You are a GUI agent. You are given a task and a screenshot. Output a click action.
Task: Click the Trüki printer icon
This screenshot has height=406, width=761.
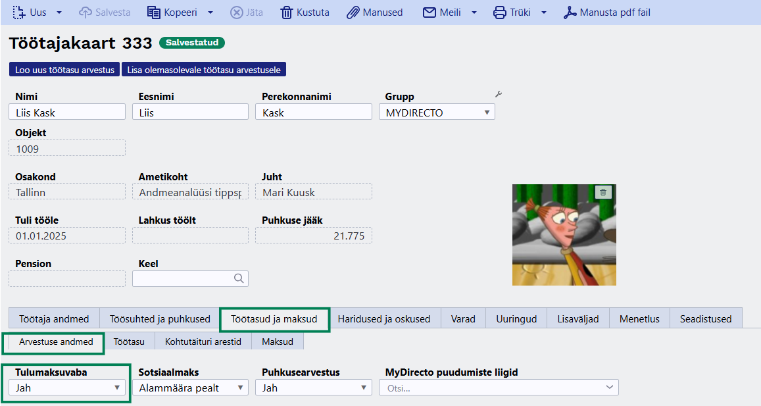pyautogui.click(x=500, y=13)
